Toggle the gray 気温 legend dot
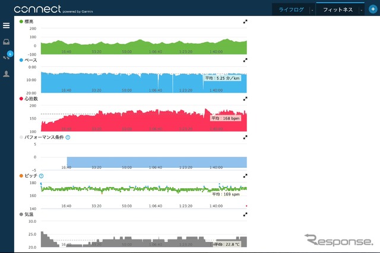The width and height of the screenshot is (380, 253). [21, 214]
